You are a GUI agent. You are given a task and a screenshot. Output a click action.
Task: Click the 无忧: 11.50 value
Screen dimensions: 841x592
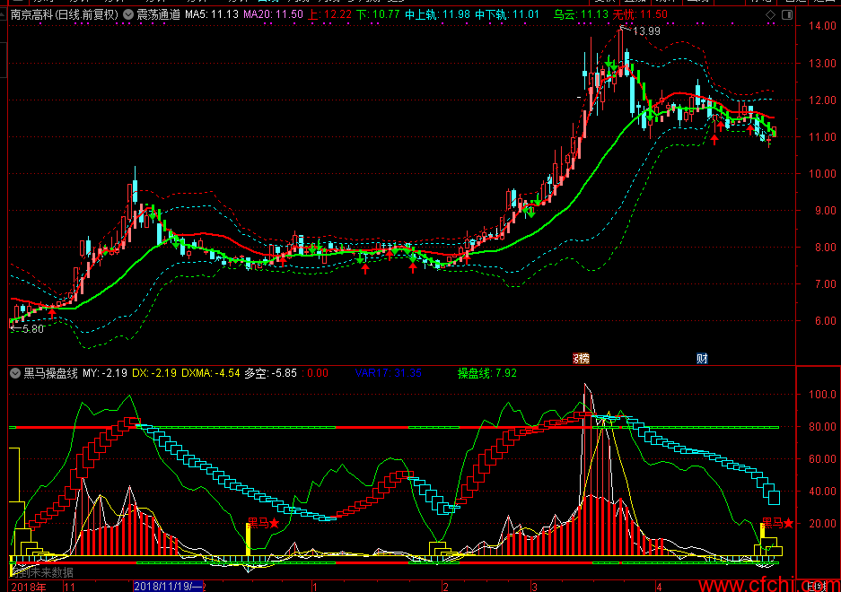(640, 14)
